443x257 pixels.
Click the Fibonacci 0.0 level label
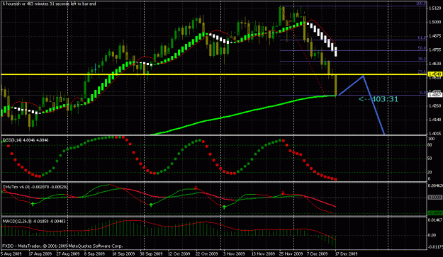coord(423,93)
